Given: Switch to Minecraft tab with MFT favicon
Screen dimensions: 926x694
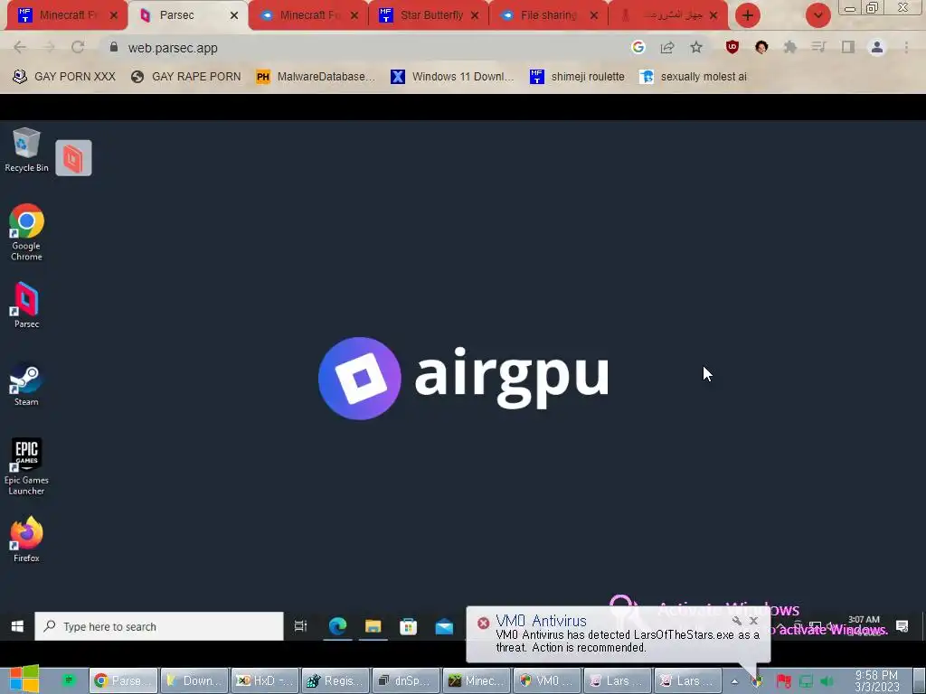Looking at the screenshot, I should click(x=66, y=15).
